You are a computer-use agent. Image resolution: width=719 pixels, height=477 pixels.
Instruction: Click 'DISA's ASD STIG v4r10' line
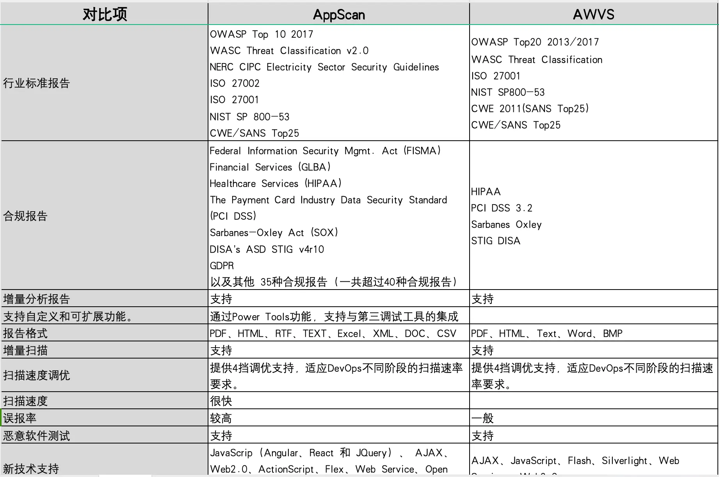(x=267, y=249)
